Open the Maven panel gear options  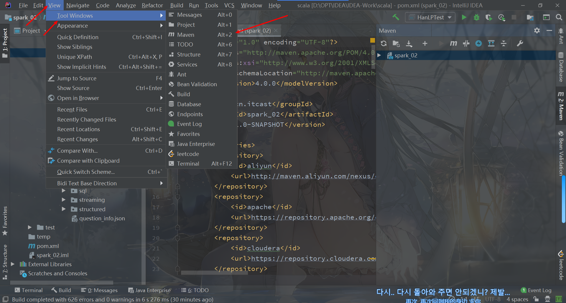(537, 31)
